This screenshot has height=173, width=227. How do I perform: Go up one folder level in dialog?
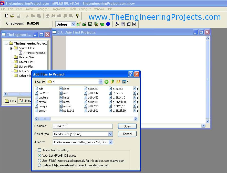[x=112, y=82]
